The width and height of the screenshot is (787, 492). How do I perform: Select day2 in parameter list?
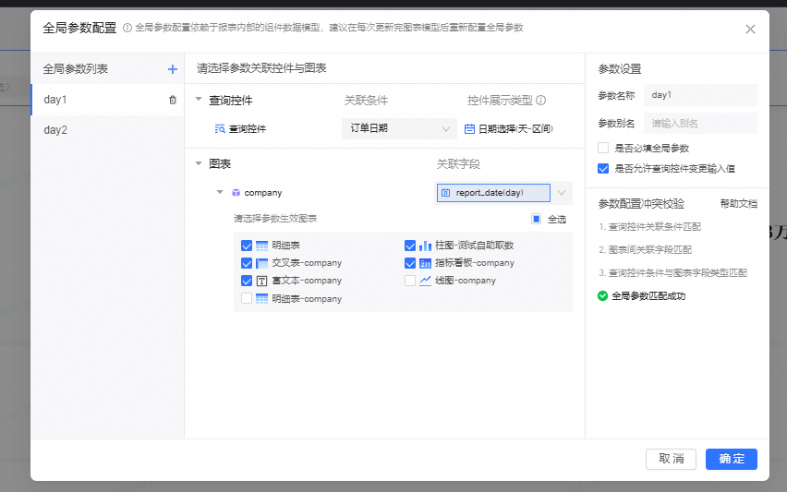point(55,130)
